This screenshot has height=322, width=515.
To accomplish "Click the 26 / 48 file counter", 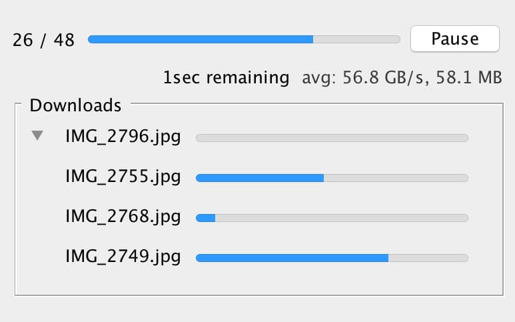I will (43, 40).
